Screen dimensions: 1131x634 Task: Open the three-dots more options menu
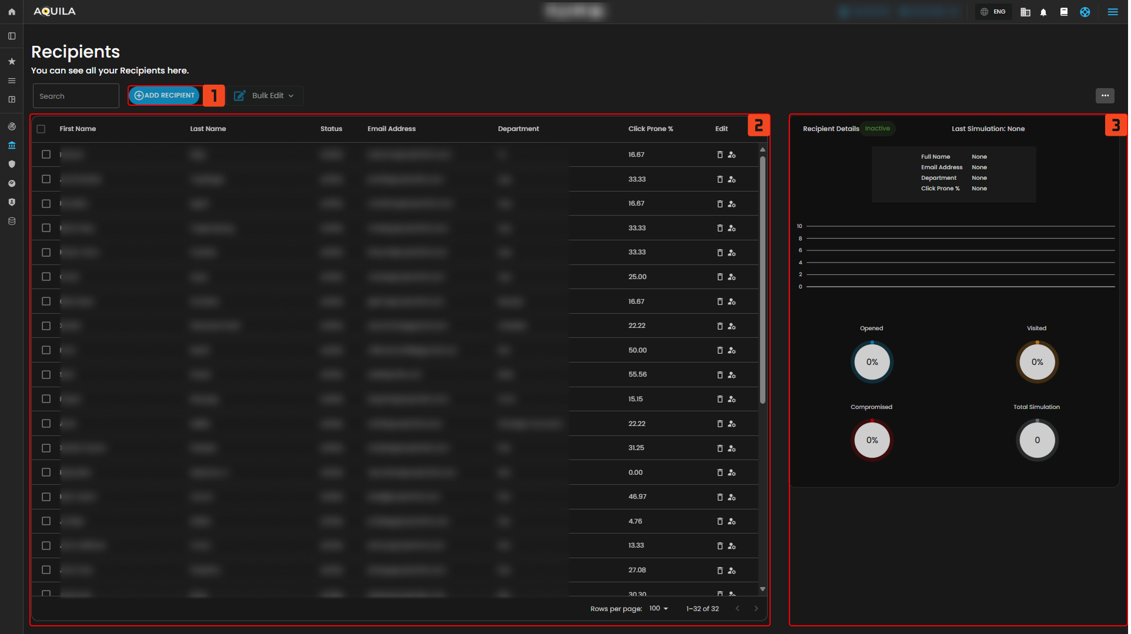point(1105,96)
